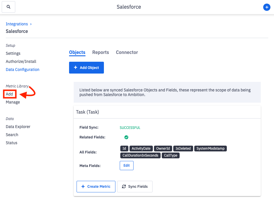View the Status page
This screenshot has height=199, width=274.
click(x=11, y=143)
